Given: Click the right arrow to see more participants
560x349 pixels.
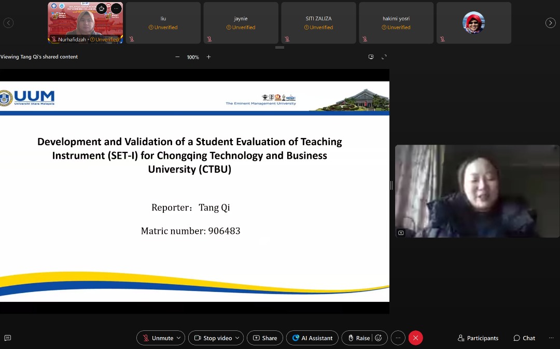Looking at the screenshot, I should point(550,23).
